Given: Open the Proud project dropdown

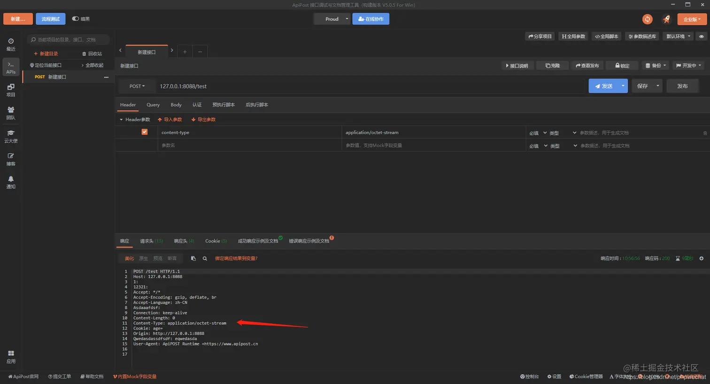Looking at the screenshot, I should pos(332,19).
